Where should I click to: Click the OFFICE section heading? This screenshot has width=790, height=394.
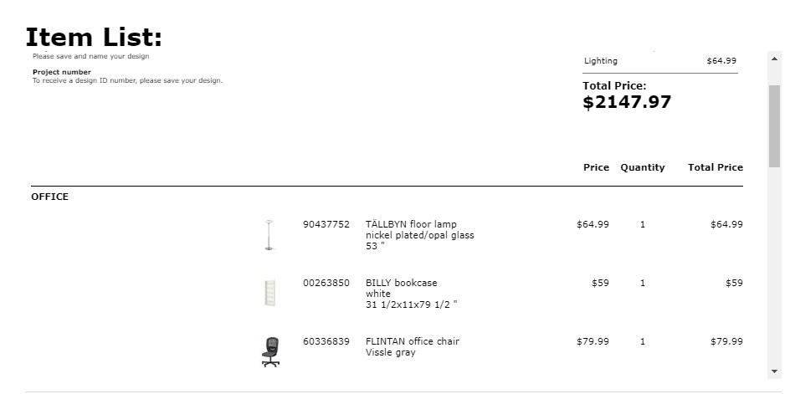(x=50, y=197)
